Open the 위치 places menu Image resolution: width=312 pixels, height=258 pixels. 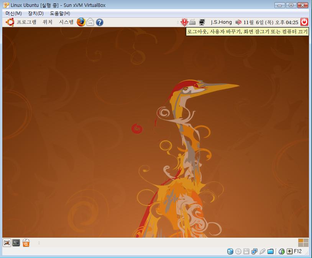pyautogui.click(x=48, y=22)
